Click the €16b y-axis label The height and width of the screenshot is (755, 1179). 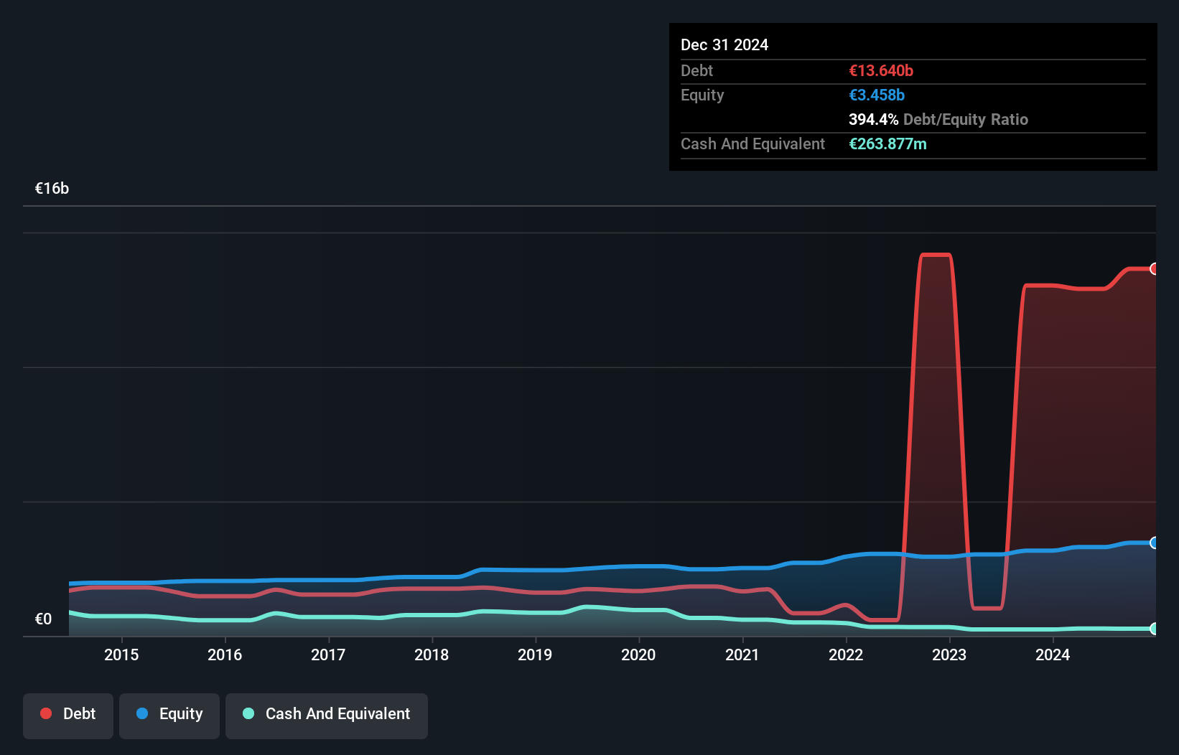[52, 189]
